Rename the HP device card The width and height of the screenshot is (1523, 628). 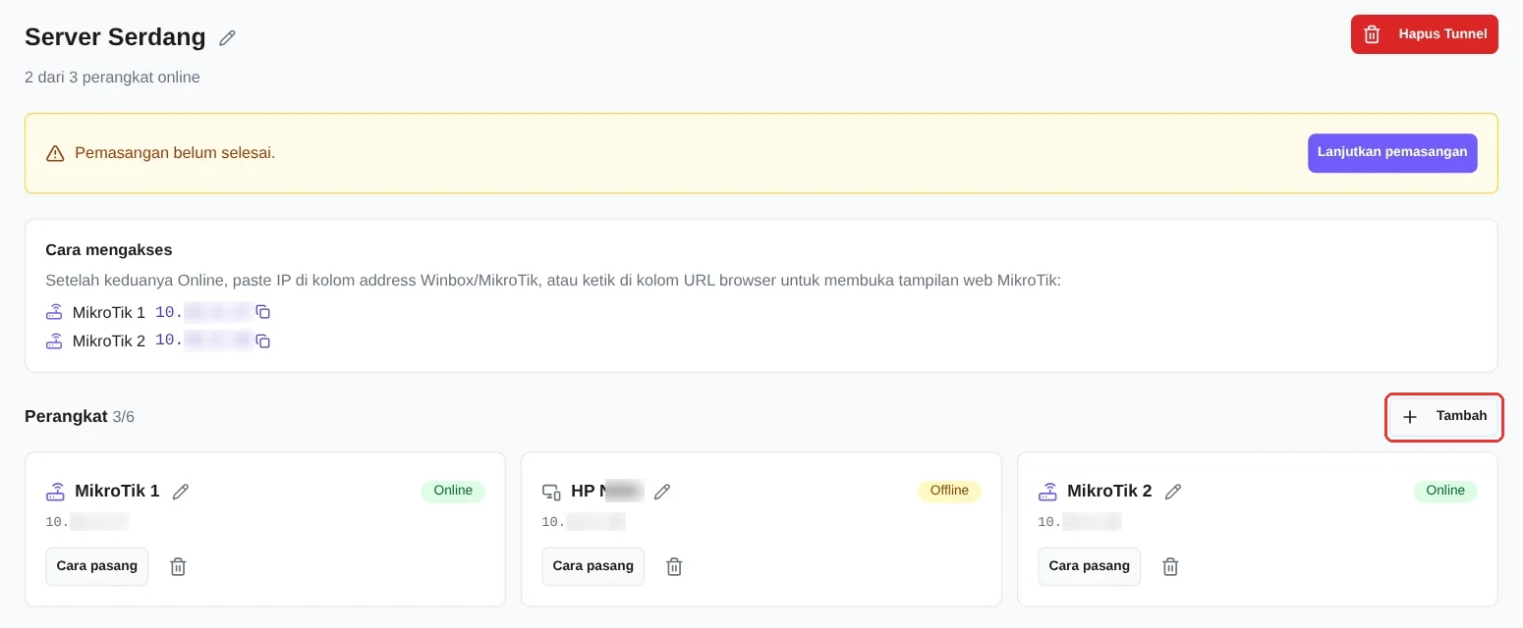[x=662, y=492]
